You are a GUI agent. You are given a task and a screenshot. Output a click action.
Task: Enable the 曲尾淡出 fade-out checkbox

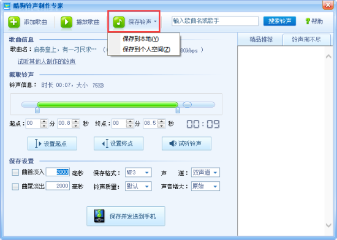tap(15, 186)
